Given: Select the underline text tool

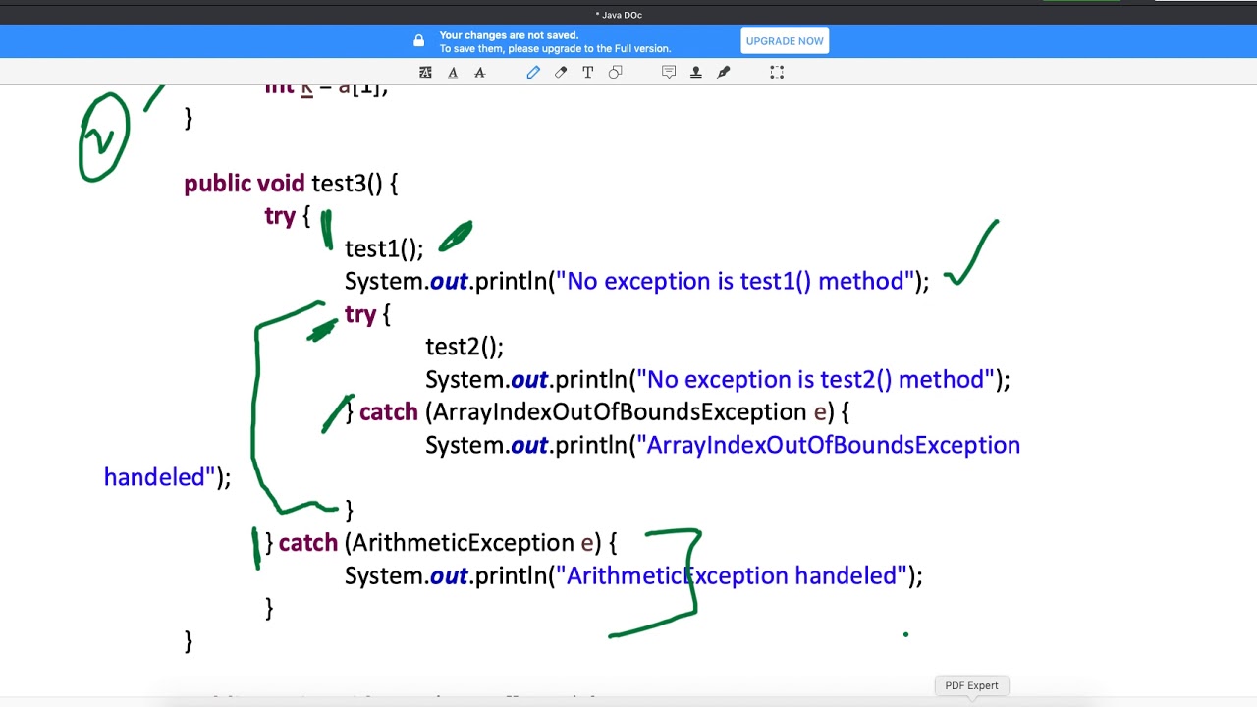Looking at the screenshot, I should pos(453,72).
